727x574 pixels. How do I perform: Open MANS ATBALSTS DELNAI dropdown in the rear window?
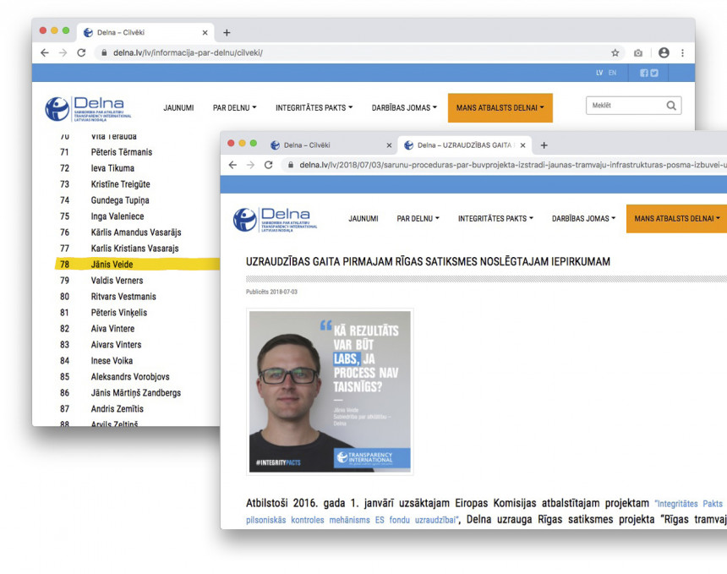(500, 108)
